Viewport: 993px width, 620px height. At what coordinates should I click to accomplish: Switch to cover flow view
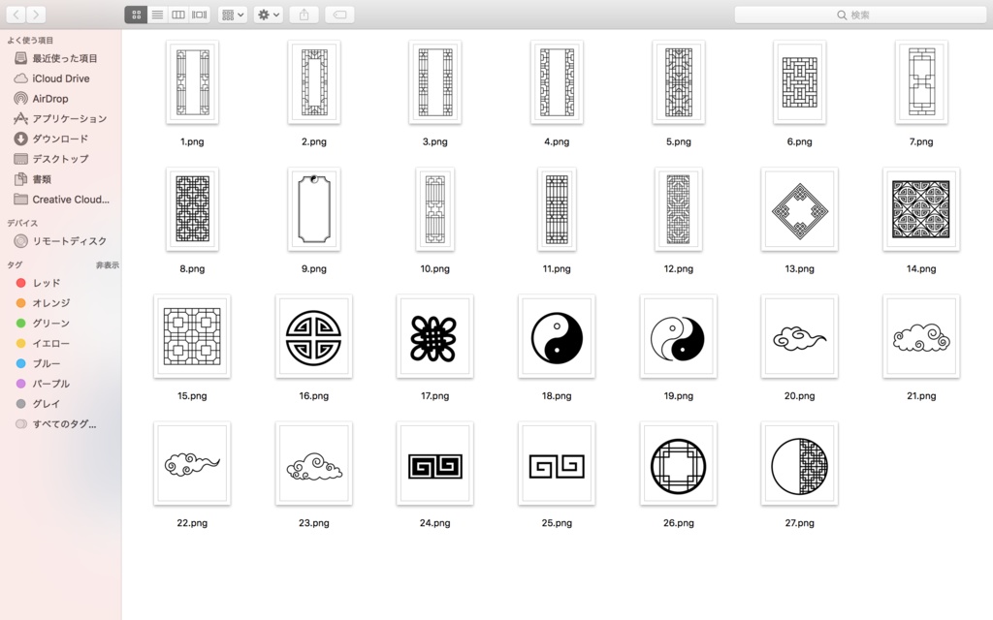pos(200,15)
